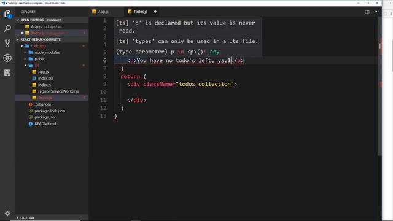This screenshot has width=393, height=221.
Task: Open README.md in the file tree
Action: click(x=52, y=124)
